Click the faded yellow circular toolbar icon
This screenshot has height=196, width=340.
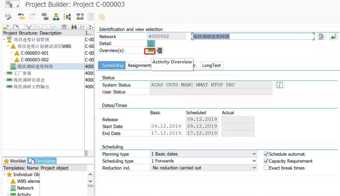coord(102,17)
